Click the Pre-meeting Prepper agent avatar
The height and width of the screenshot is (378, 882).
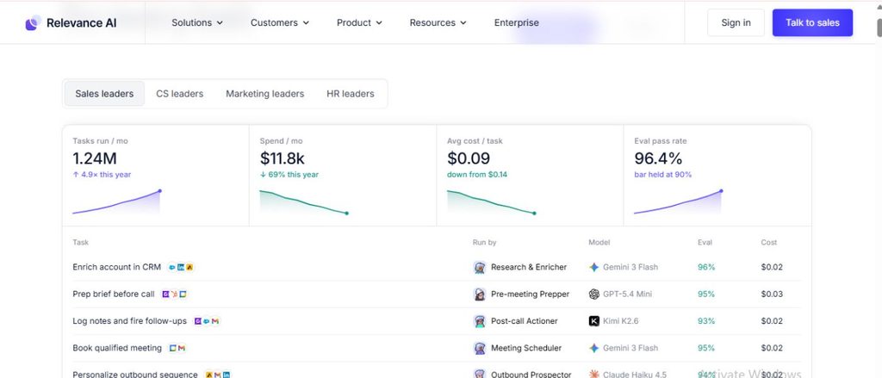coord(479,294)
